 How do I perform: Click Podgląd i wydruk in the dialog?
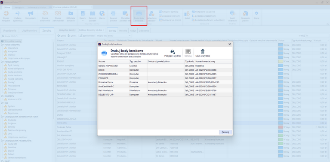point(173,53)
